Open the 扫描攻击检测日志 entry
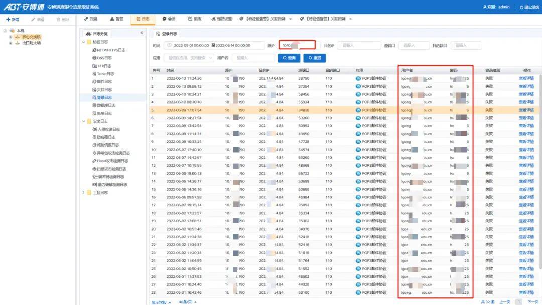This screenshot has width=542, height=305. point(109,169)
